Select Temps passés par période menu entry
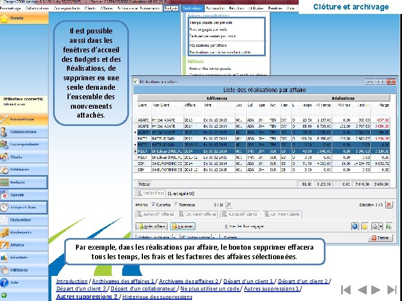The height and width of the screenshot is (301, 402). 210,22
